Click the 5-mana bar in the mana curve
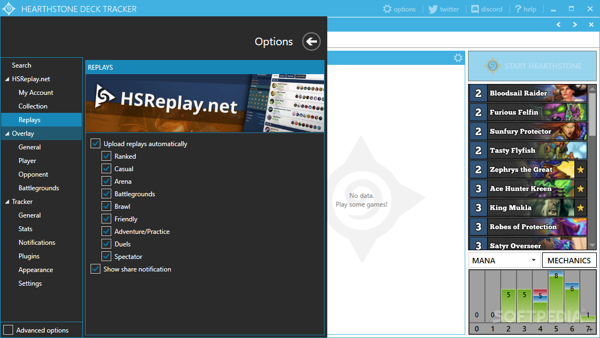Screen dimensions: 600x338 556,297
